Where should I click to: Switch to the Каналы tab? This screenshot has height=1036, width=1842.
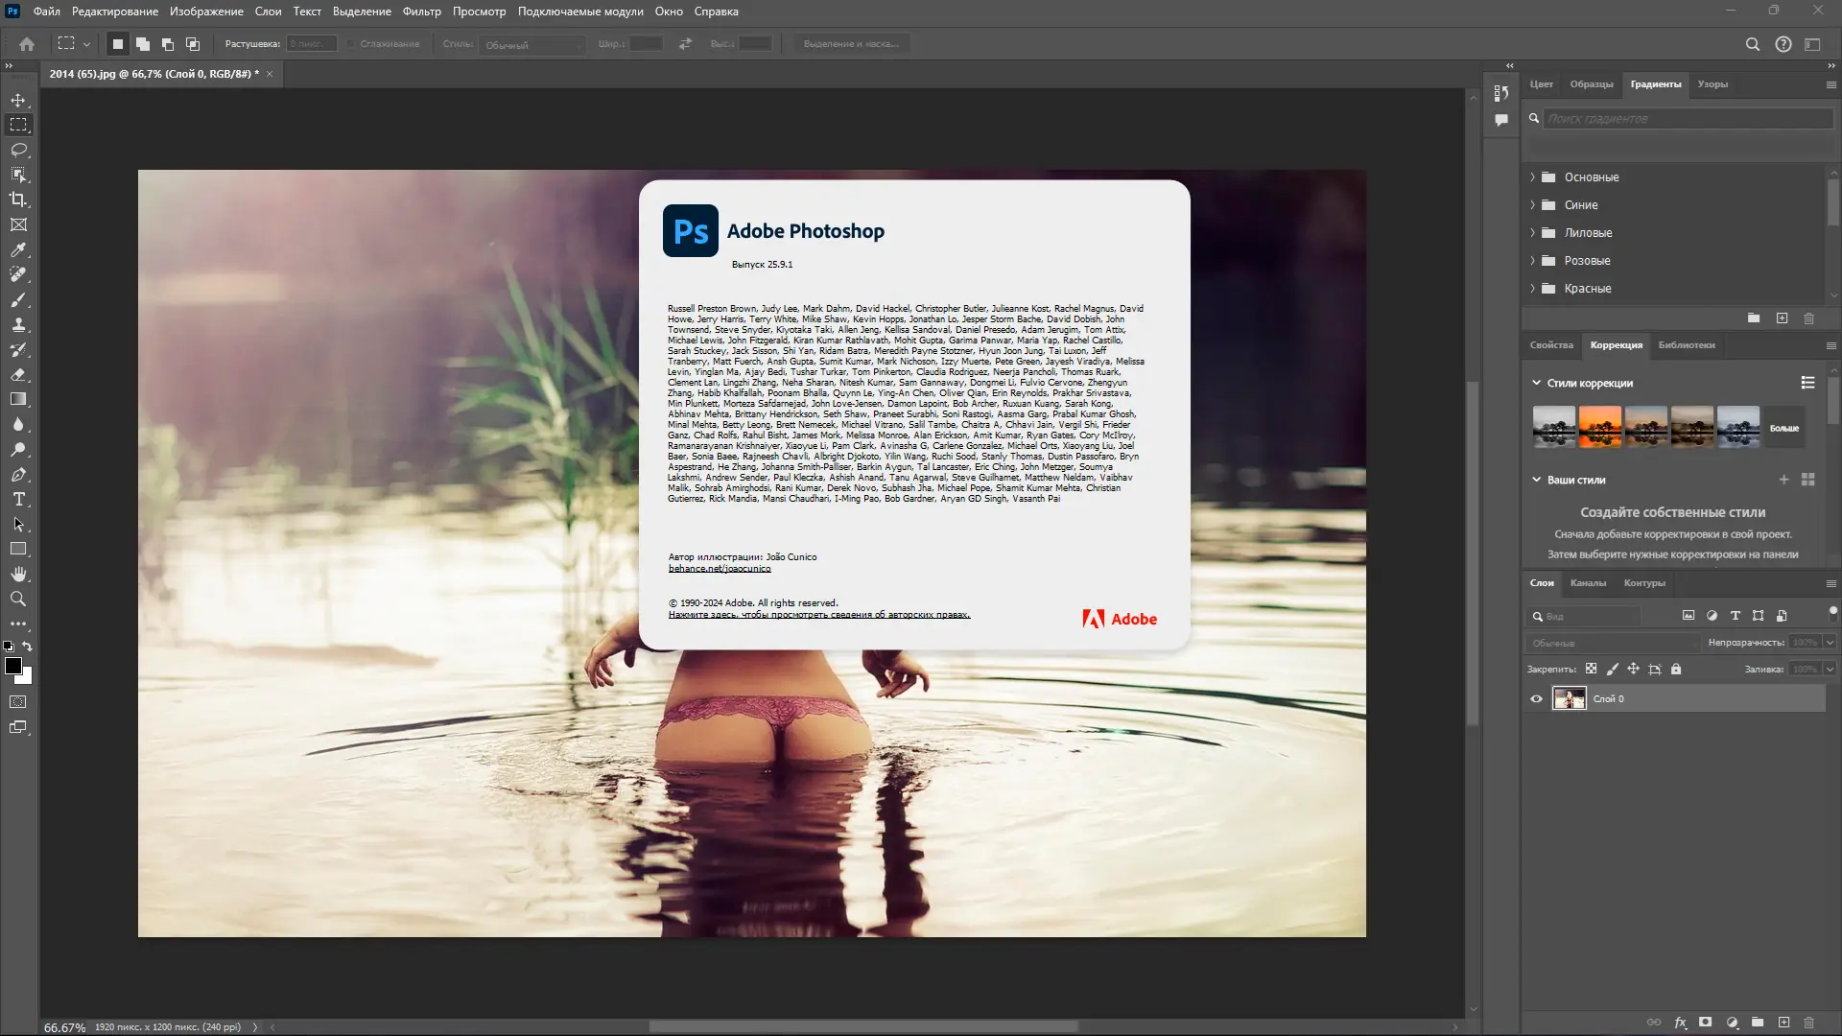(x=1588, y=583)
